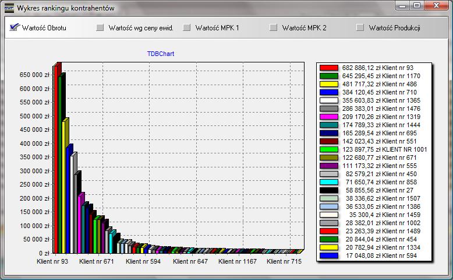This screenshot has width=453, height=280.
Task: Click gray swatch for Klient nr 1476
Action: click(x=329, y=108)
